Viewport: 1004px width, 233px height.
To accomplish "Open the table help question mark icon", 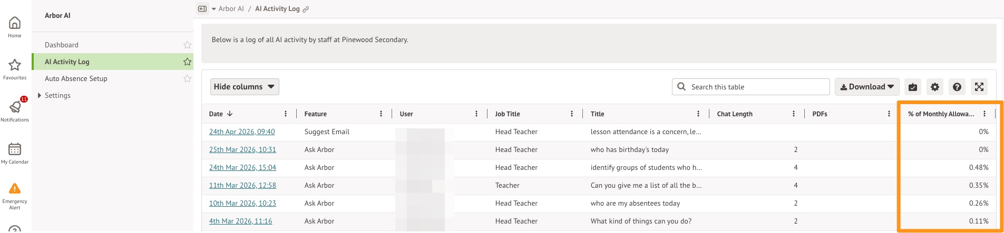I will pos(957,87).
